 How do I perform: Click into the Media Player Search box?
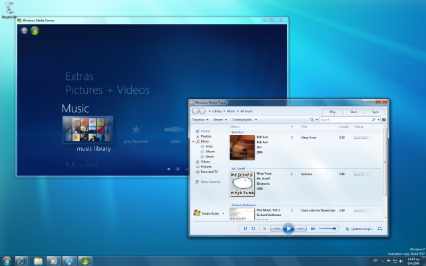coord(345,120)
